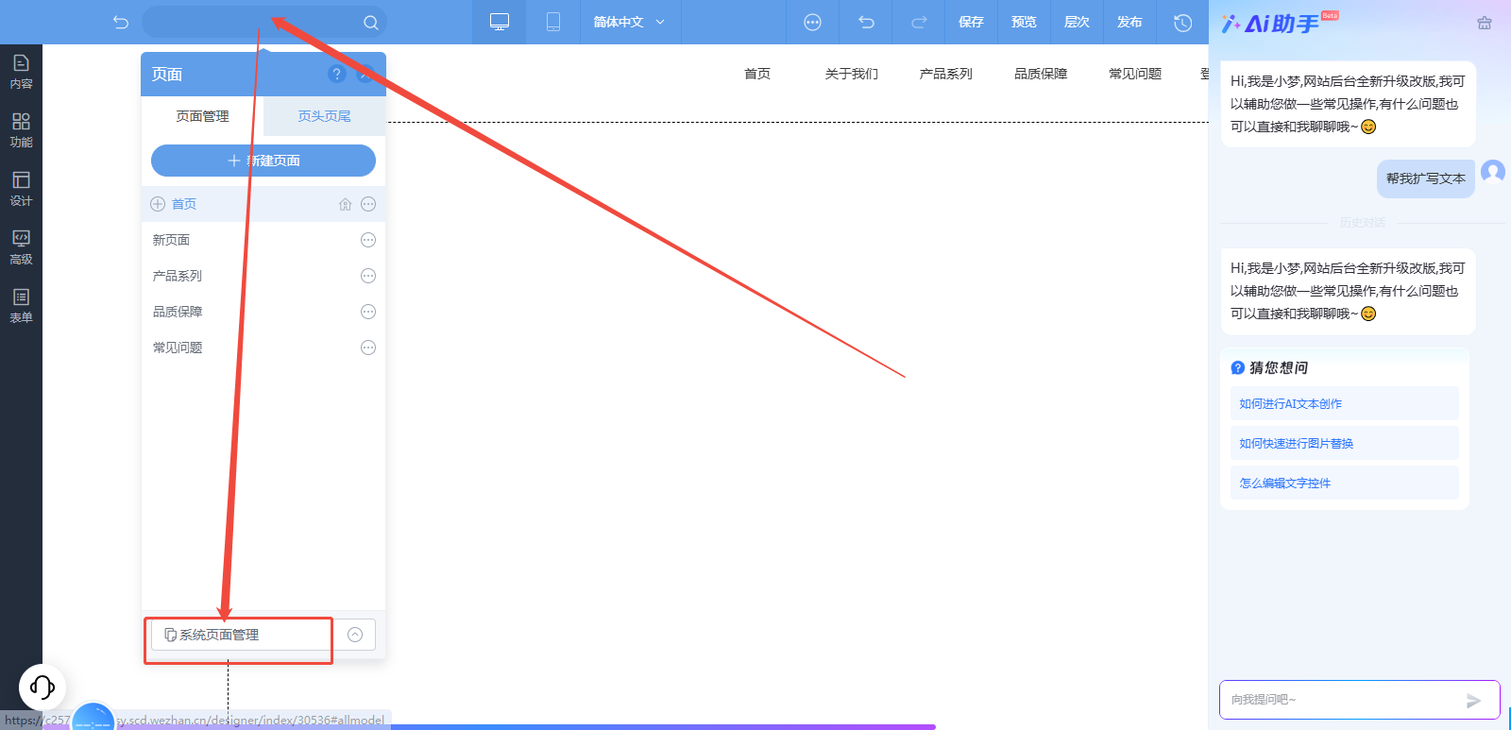Click the search magnifier icon
Screen dimensions: 1511x730
(370, 23)
